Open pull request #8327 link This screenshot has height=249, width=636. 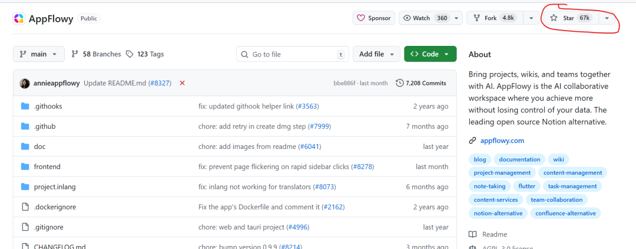point(160,83)
